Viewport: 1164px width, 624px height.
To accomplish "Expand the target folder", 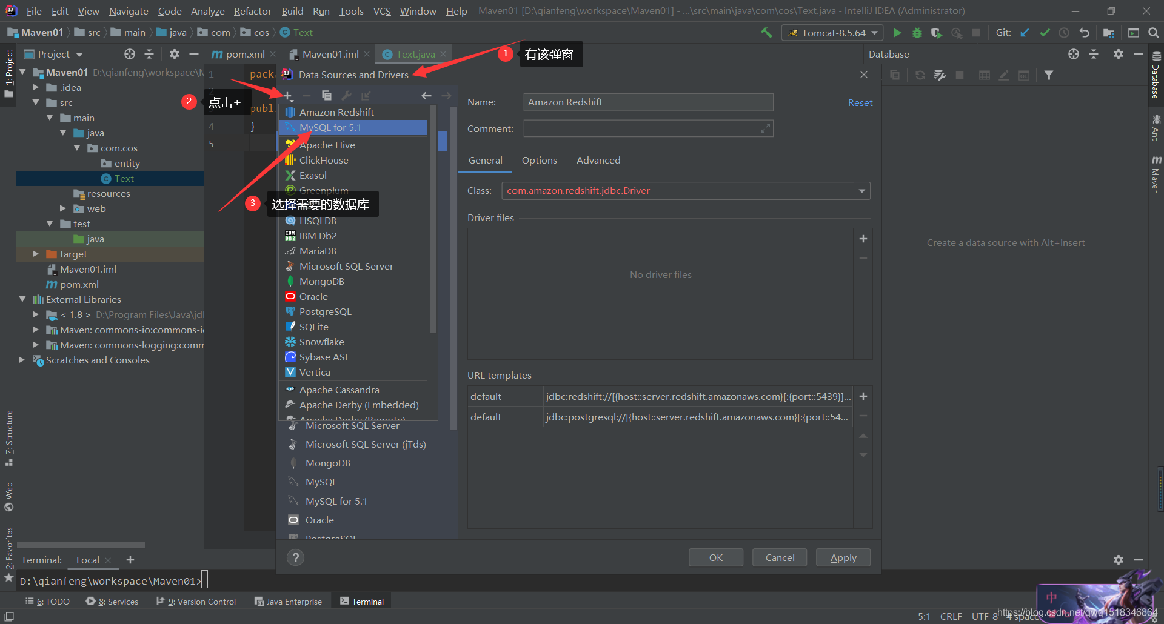I will point(36,254).
